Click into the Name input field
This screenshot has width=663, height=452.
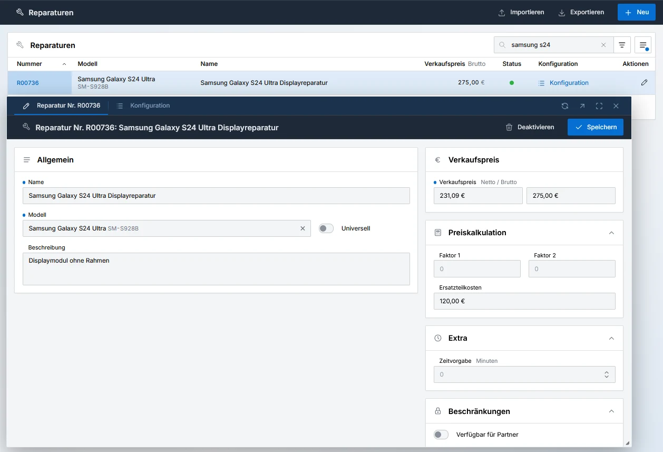pos(216,196)
